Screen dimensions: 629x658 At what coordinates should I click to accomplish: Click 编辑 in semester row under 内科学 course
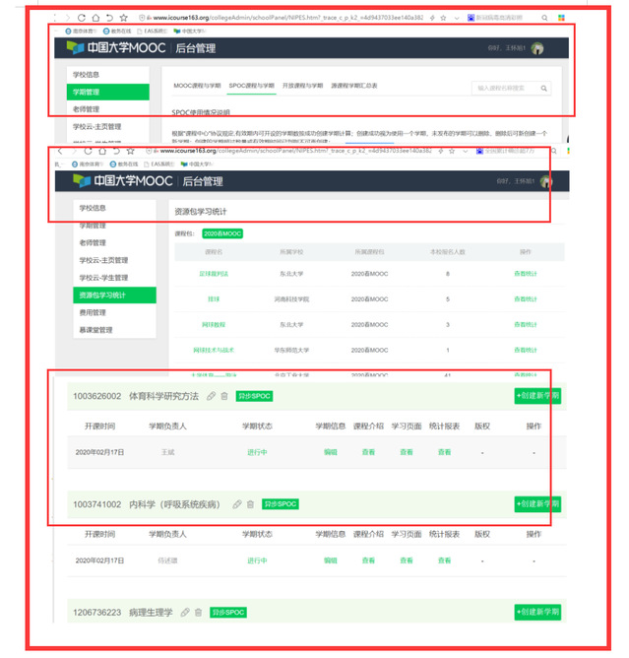click(331, 560)
